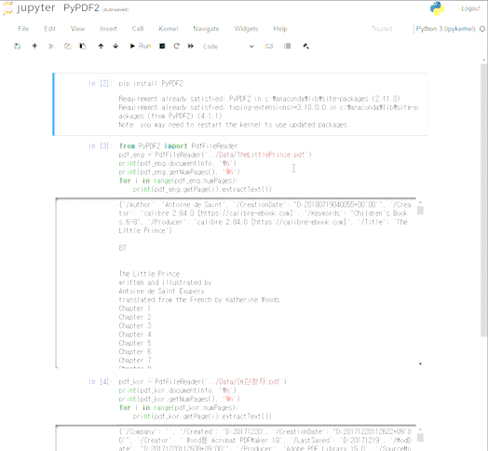Open the Insert menu

point(108,29)
